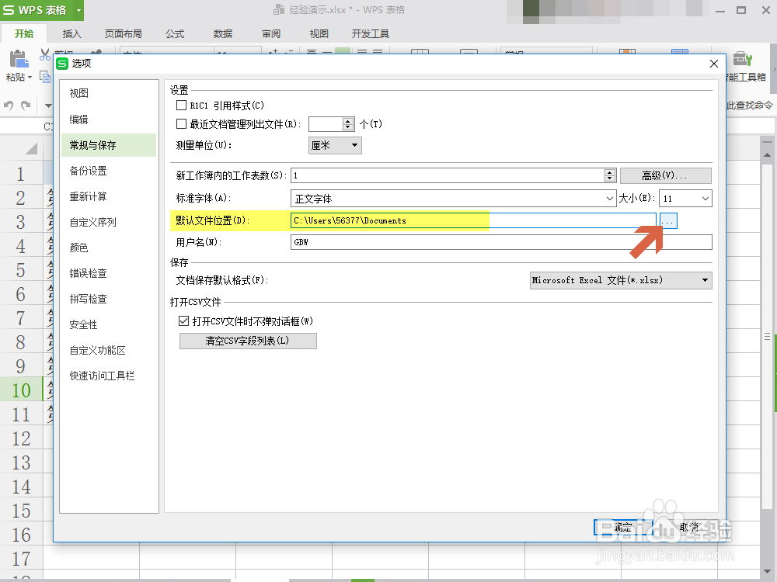Click the Redo arrow icon
Viewport: 777px width, 582px height.
tap(25, 104)
